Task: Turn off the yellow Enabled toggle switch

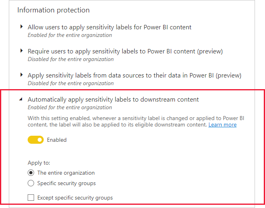Action: [x=35, y=140]
